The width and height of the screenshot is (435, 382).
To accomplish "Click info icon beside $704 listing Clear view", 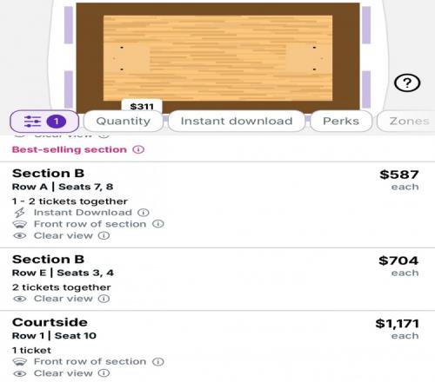I will (104, 299).
